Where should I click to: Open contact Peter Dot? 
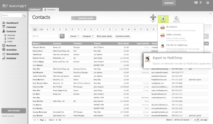pyautogui.click(x=36, y=69)
